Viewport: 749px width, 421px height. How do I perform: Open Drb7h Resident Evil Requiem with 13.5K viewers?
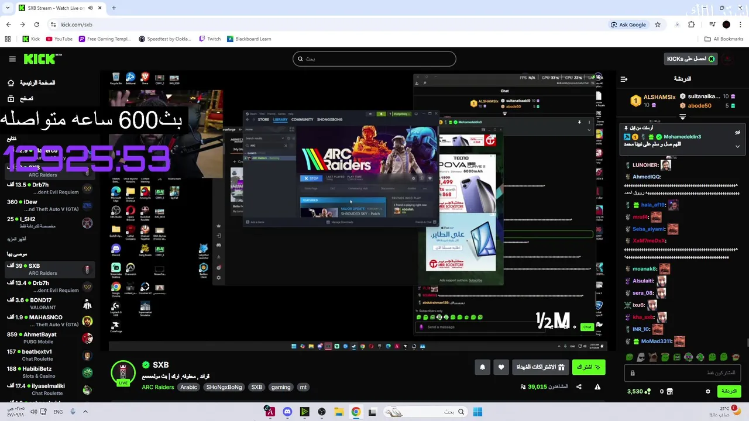(x=49, y=188)
